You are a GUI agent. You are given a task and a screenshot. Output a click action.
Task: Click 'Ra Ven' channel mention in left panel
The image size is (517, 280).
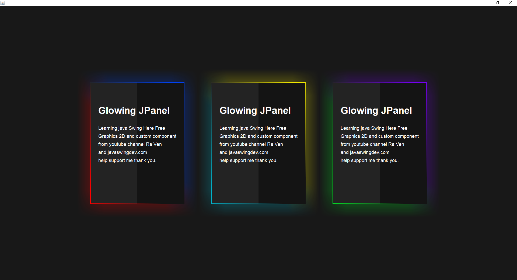[154, 144]
